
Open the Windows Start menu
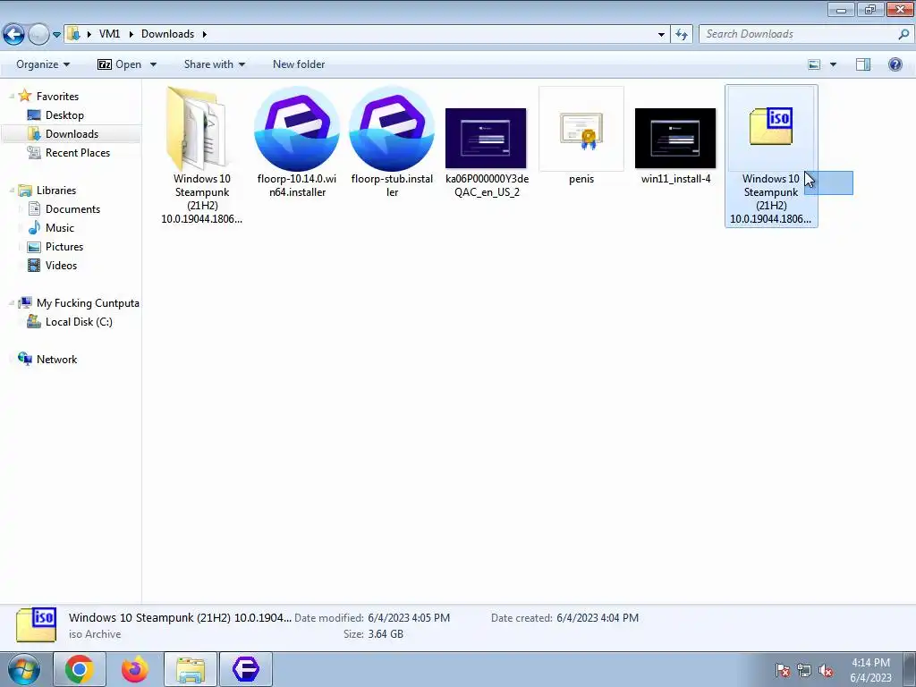[x=24, y=669]
